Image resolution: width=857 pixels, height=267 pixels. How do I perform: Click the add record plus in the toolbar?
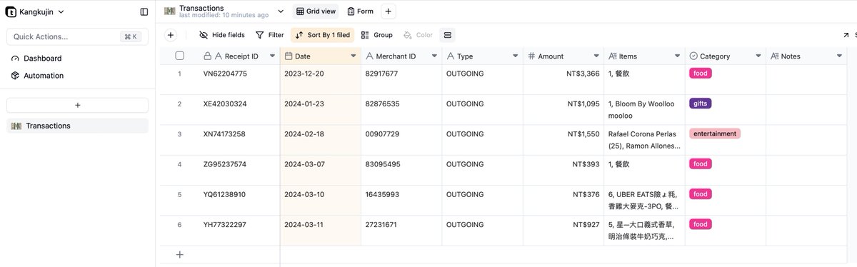(170, 35)
